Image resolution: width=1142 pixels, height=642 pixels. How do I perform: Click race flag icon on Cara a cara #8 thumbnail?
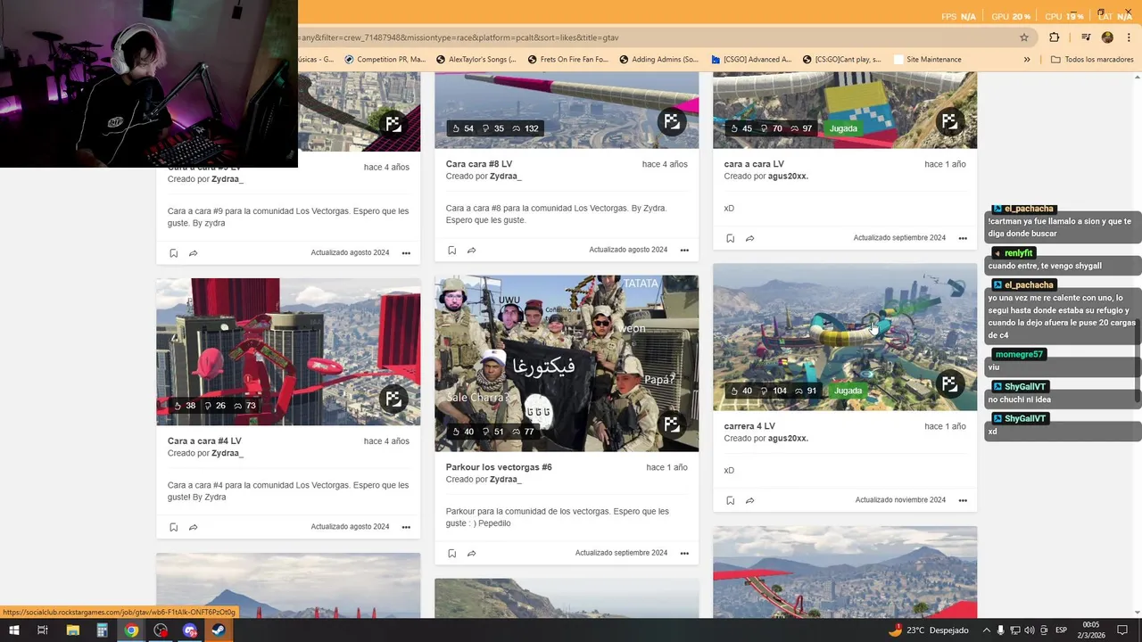tap(672, 121)
